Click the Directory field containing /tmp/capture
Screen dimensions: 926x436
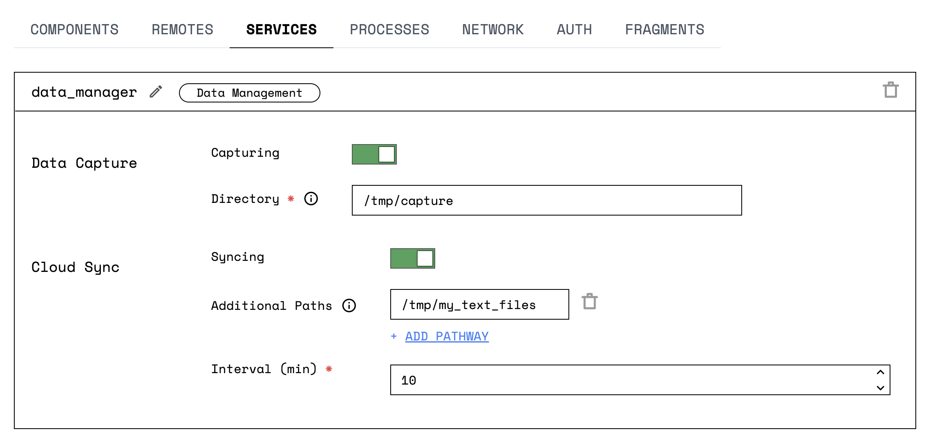(x=546, y=200)
